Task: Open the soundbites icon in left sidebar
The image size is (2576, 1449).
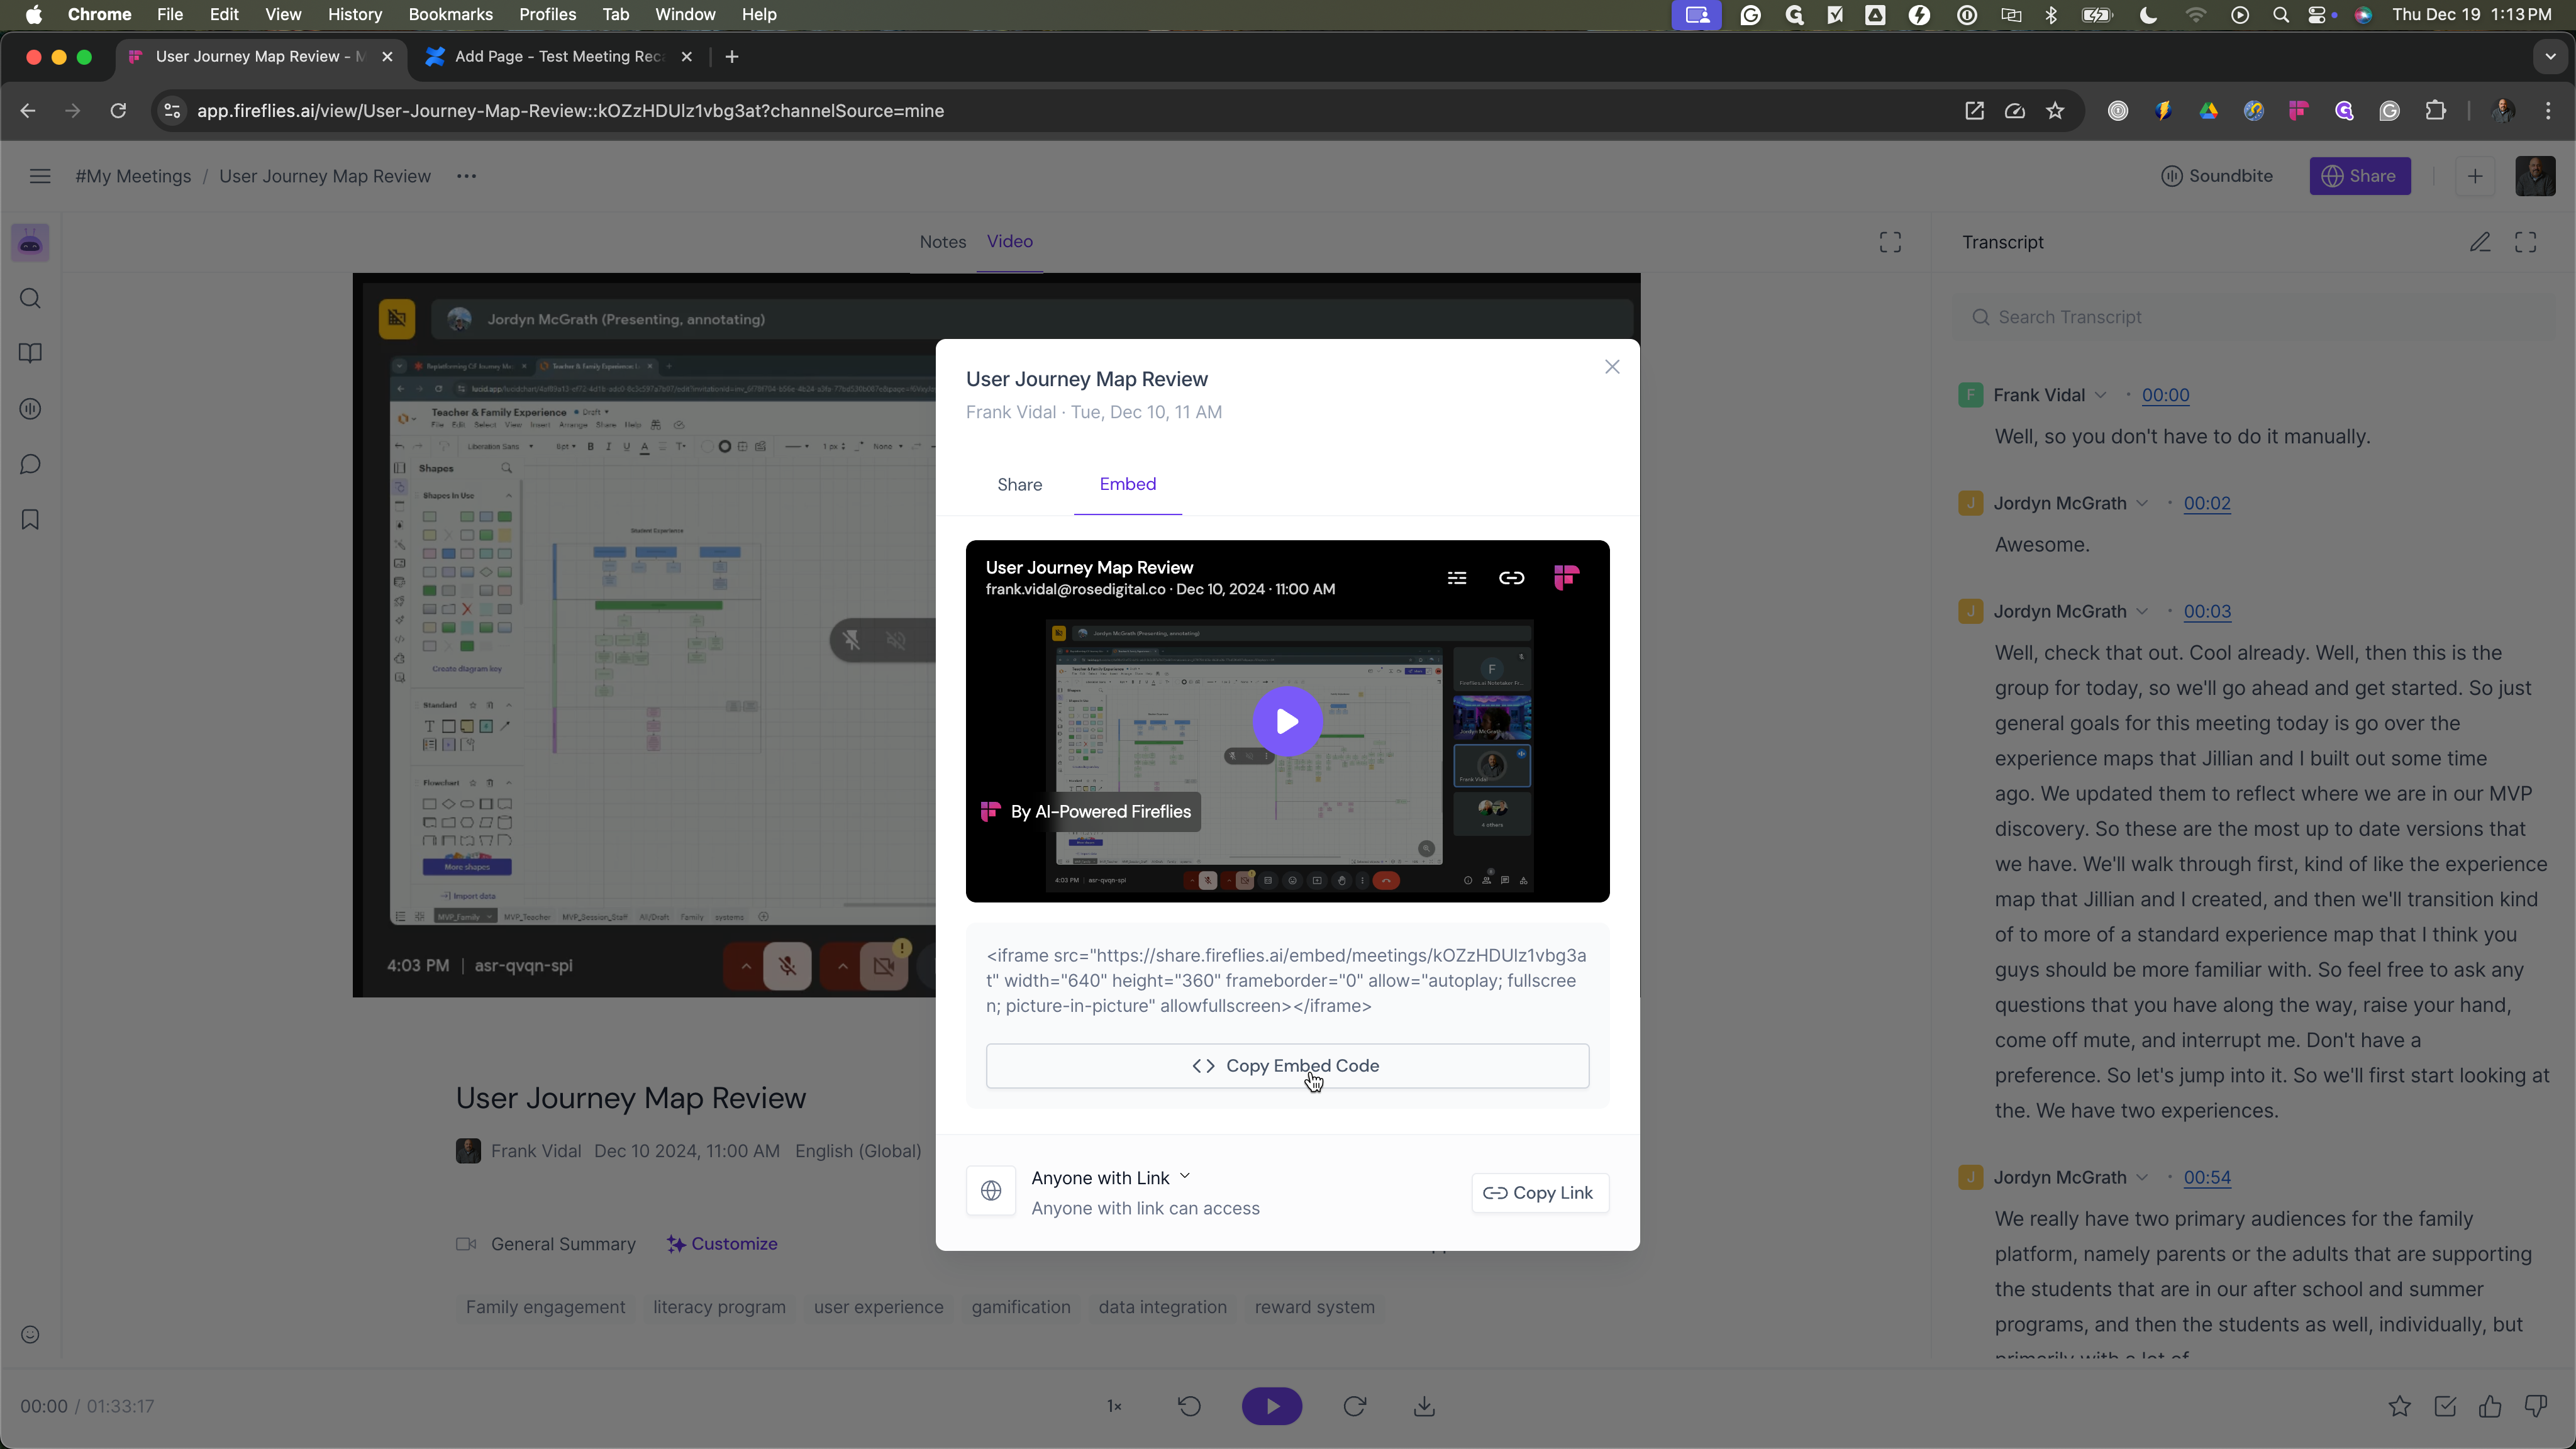Action: 30,409
